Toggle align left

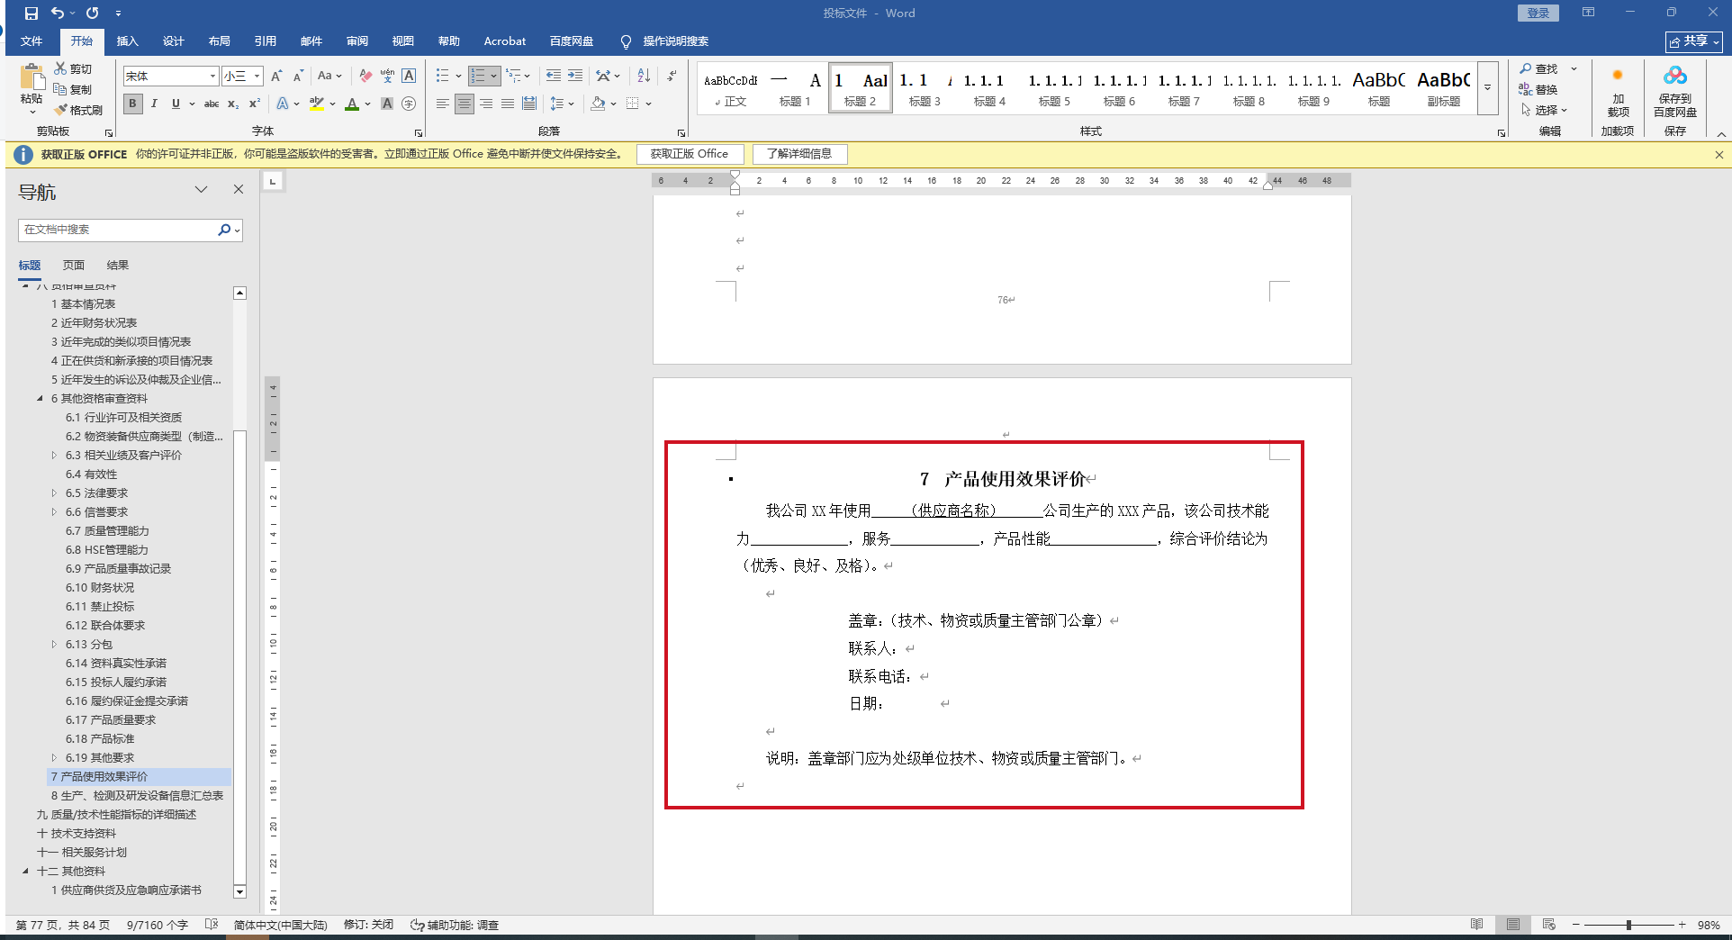442,104
